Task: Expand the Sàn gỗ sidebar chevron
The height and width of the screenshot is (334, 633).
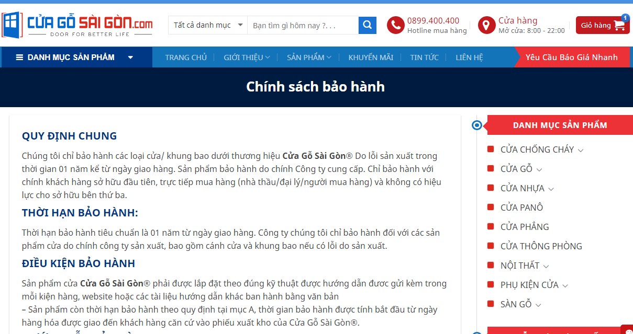Action: (538, 305)
